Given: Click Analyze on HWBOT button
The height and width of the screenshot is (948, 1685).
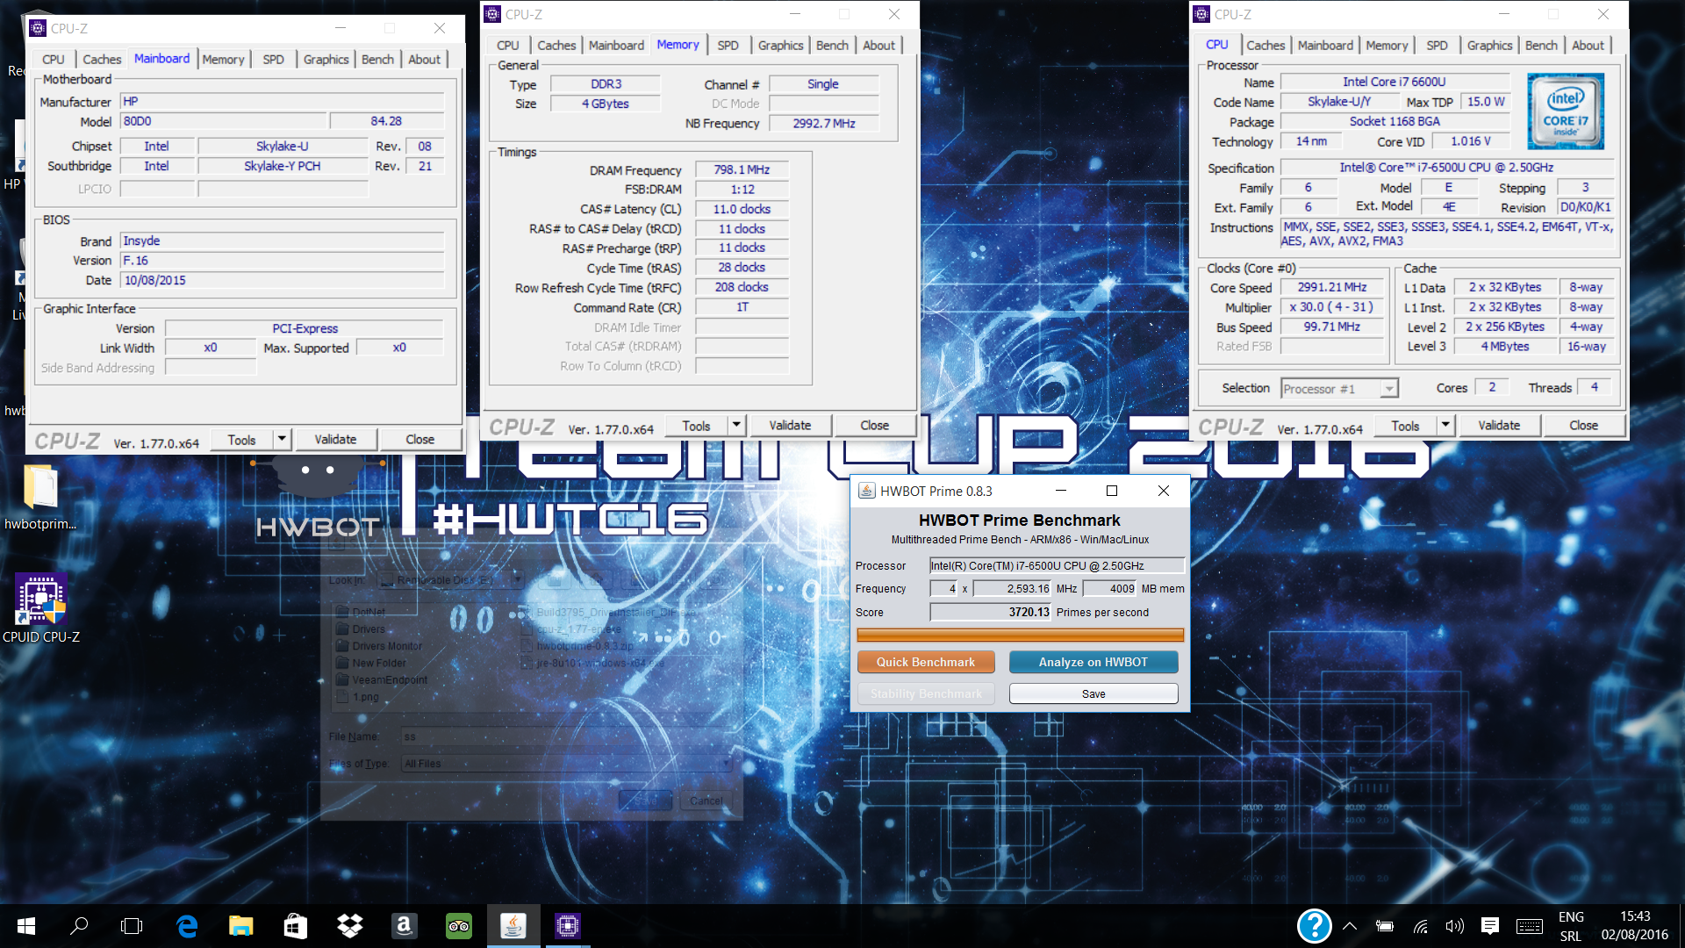Looking at the screenshot, I should click(1093, 662).
